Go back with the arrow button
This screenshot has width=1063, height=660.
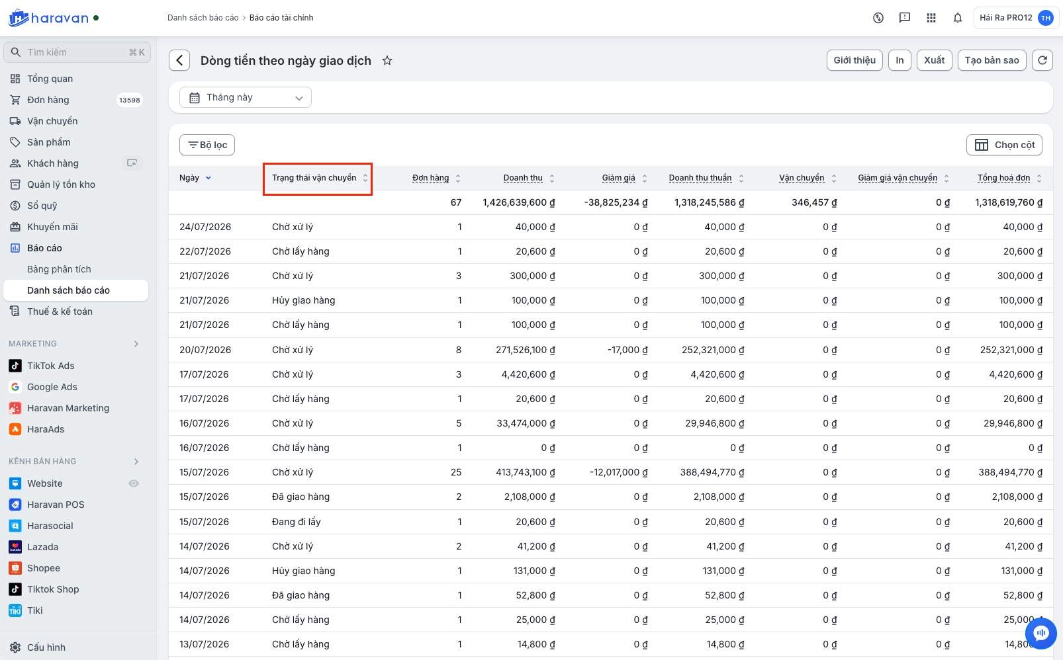(179, 60)
